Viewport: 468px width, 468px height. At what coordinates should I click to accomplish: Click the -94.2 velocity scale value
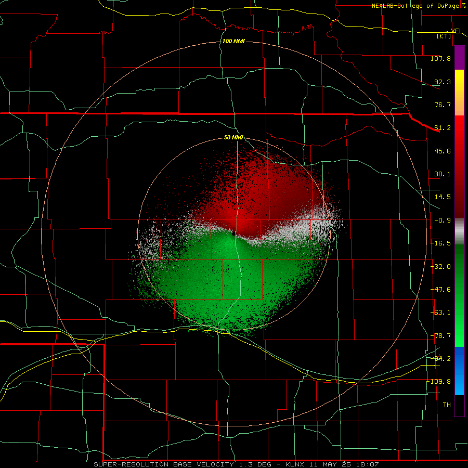(440, 358)
